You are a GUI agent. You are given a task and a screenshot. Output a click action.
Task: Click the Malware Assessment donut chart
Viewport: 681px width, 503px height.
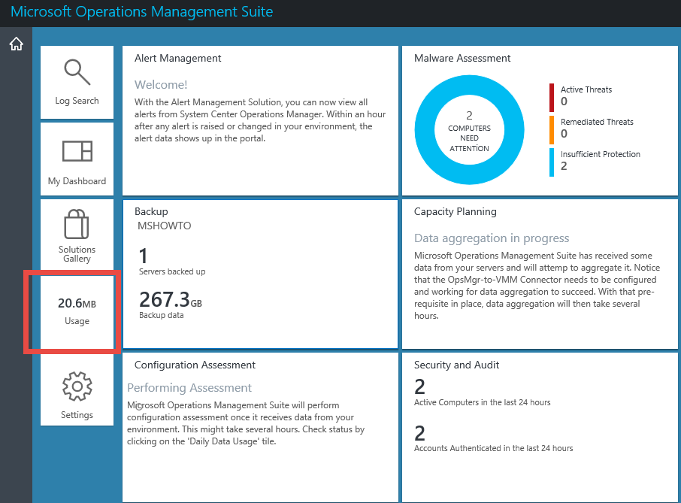469,130
